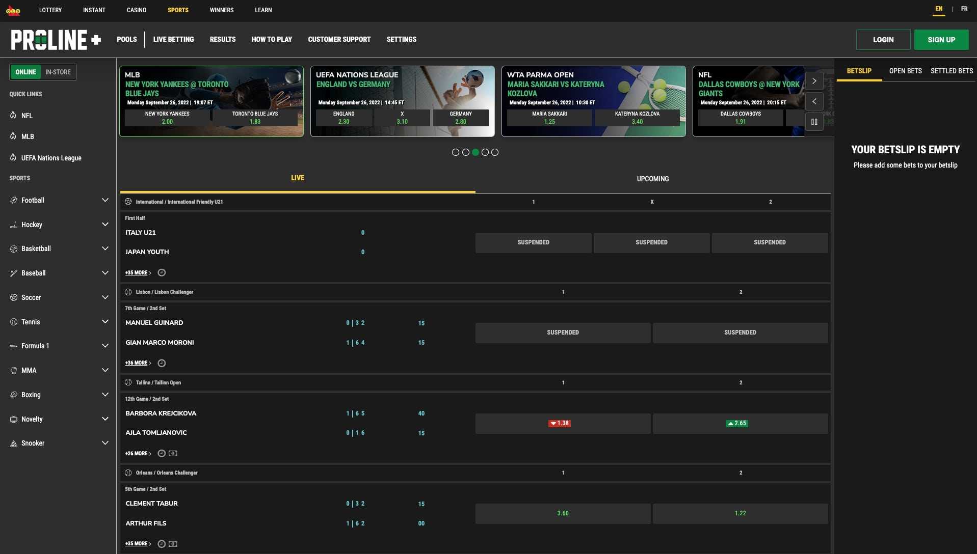This screenshot has width=977, height=554.
Task: Switch to OPEN BETS tab
Action: pos(906,71)
